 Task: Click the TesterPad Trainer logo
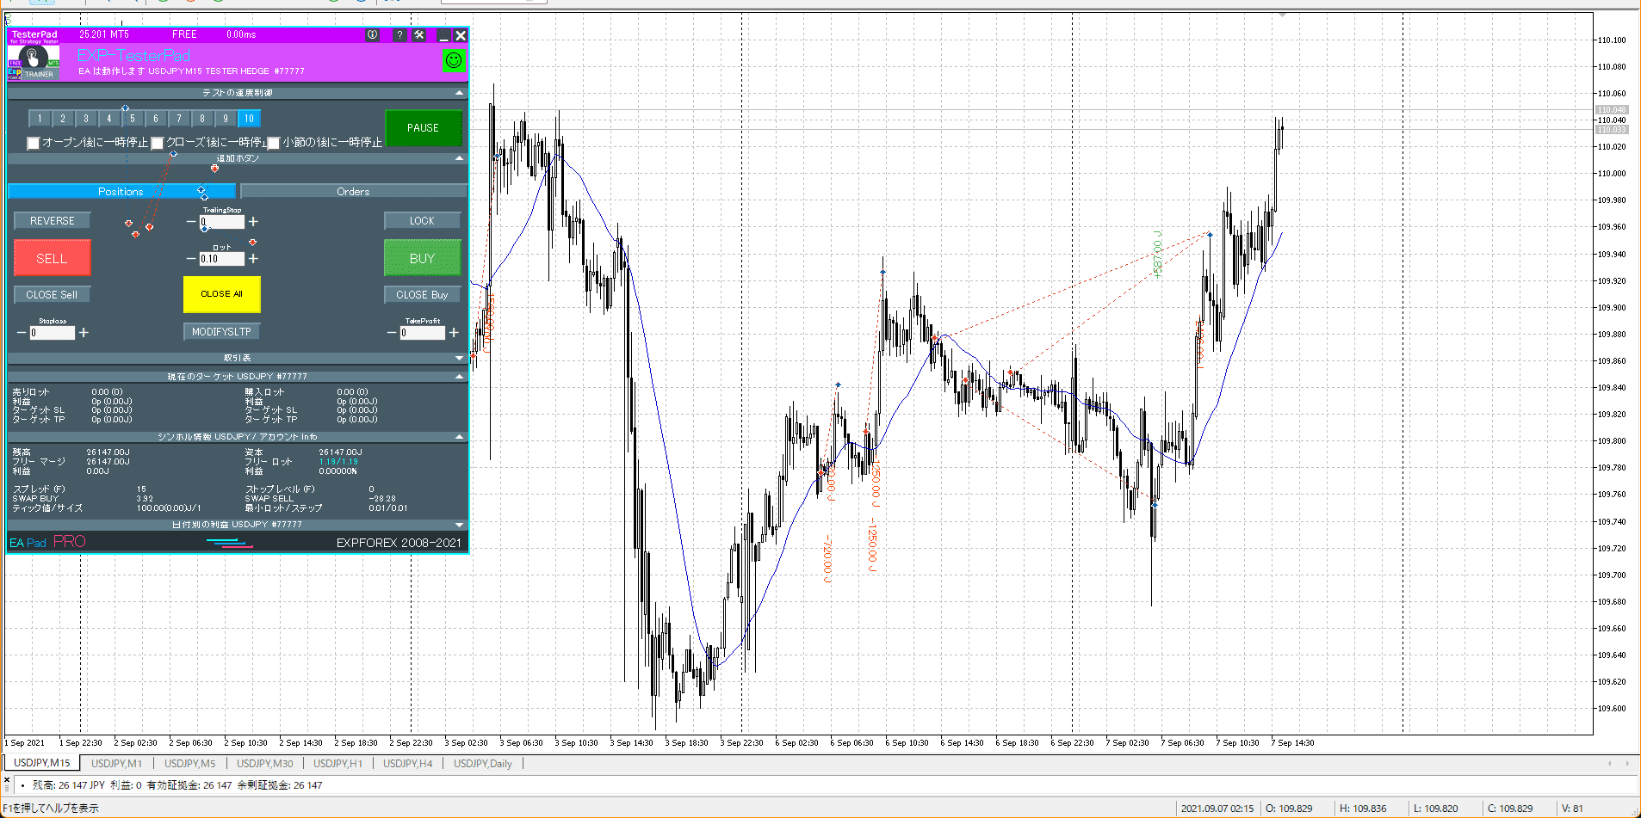coord(34,61)
